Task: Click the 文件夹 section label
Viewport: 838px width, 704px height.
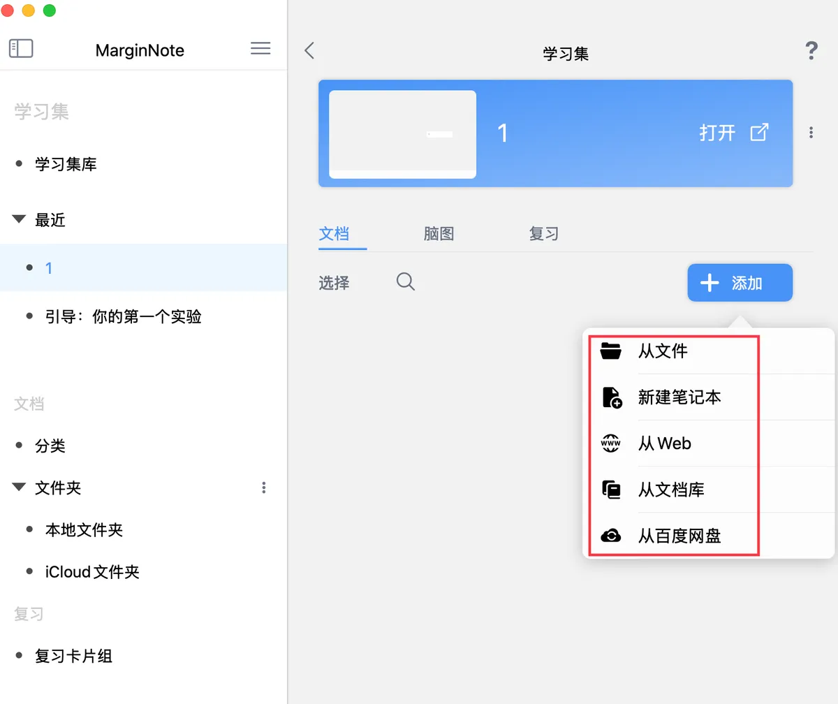Action: 58,487
